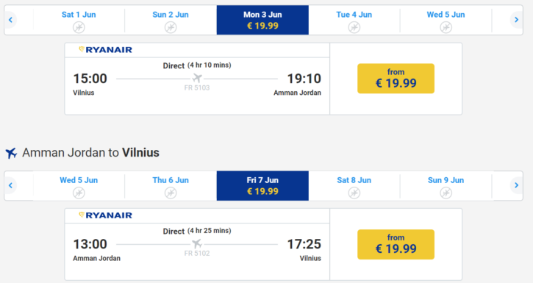Viewport: 533px width, 283px height.
Task: Choose Sat 8 Jun return date
Action: [x=354, y=185]
